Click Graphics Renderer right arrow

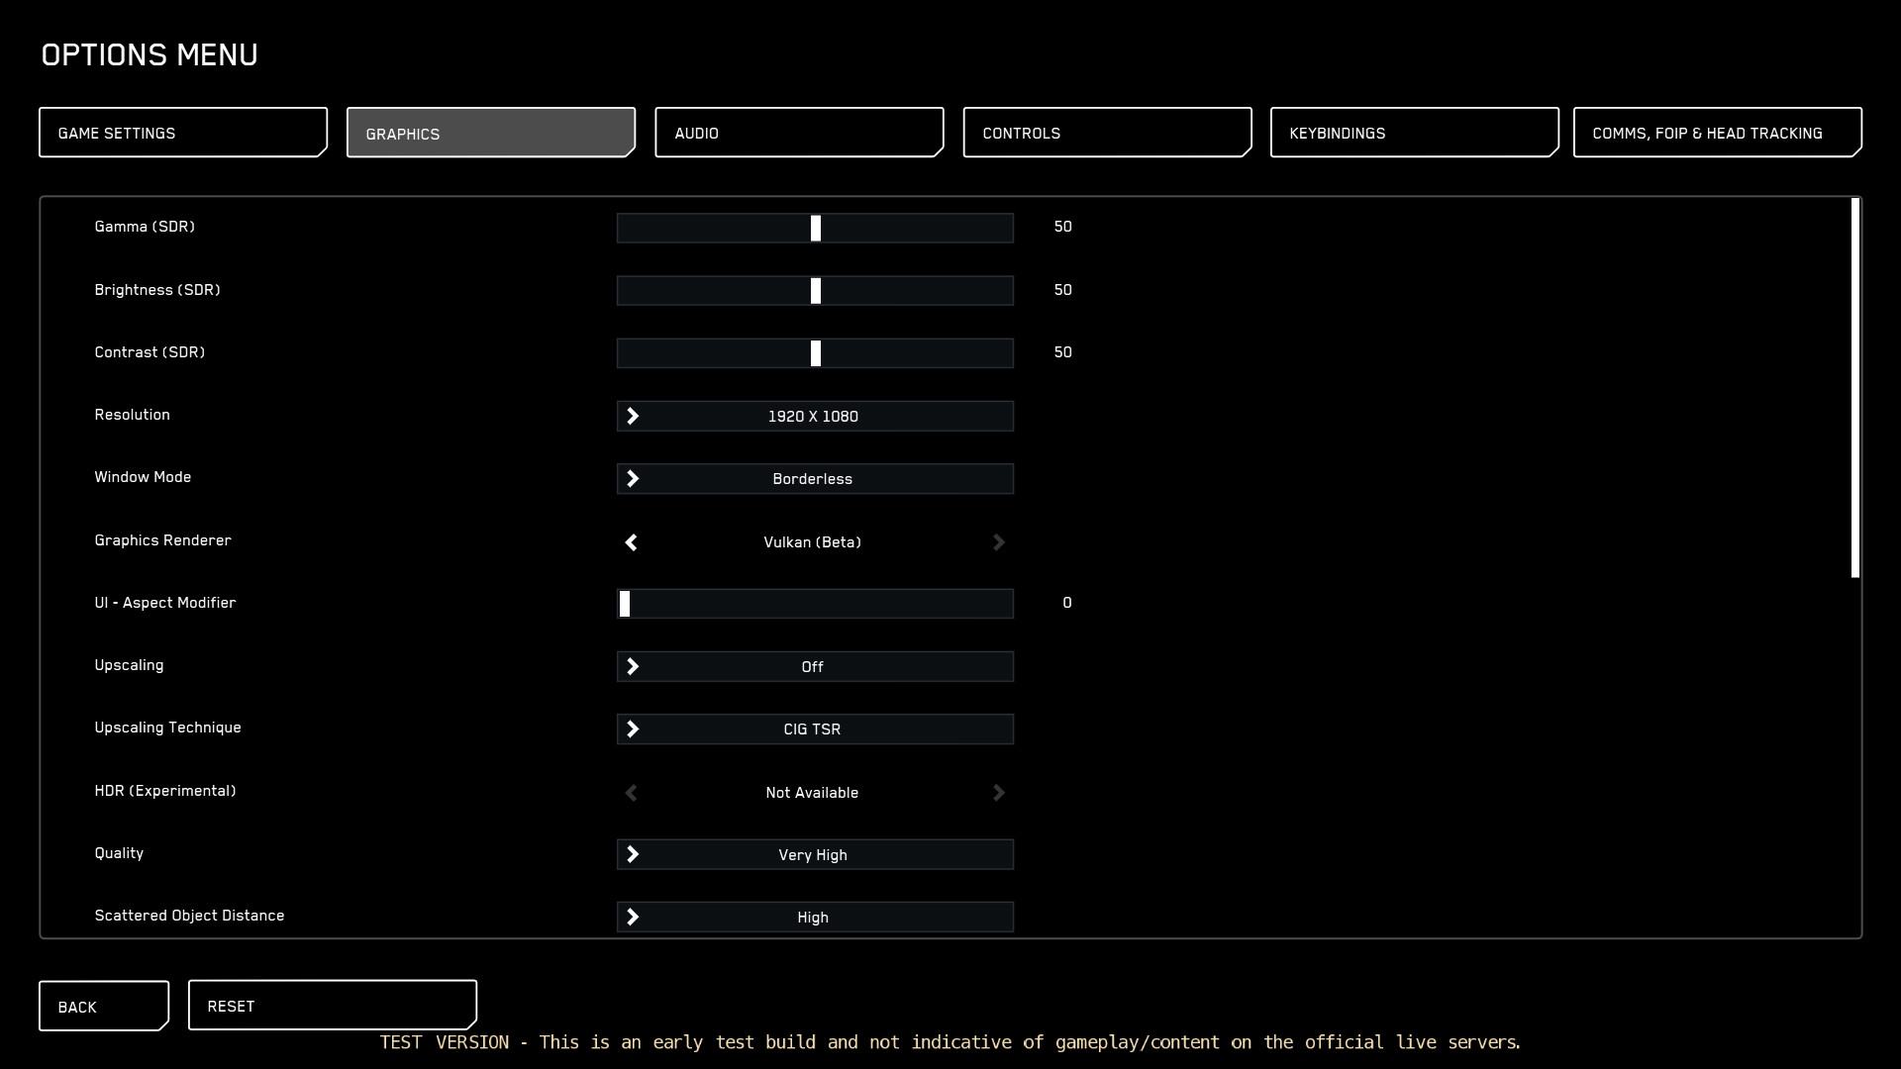(998, 542)
